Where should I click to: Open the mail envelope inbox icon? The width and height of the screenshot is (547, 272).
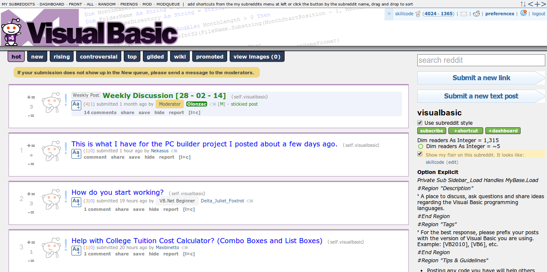coord(464,14)
